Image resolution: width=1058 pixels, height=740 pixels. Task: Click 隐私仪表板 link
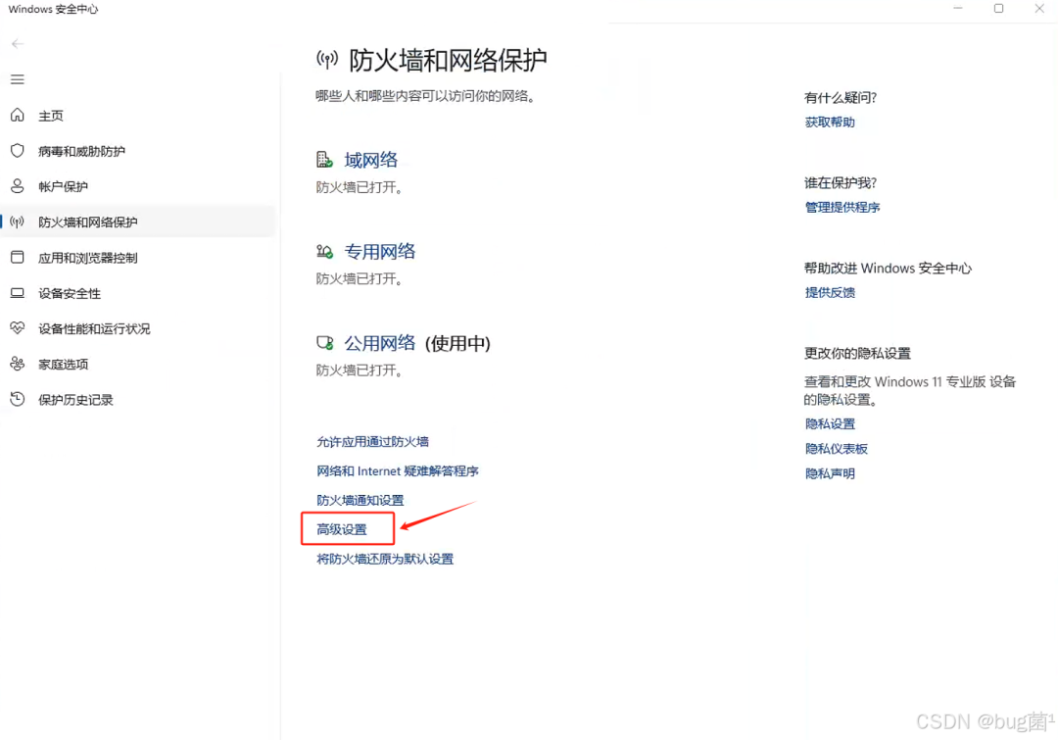836,449
